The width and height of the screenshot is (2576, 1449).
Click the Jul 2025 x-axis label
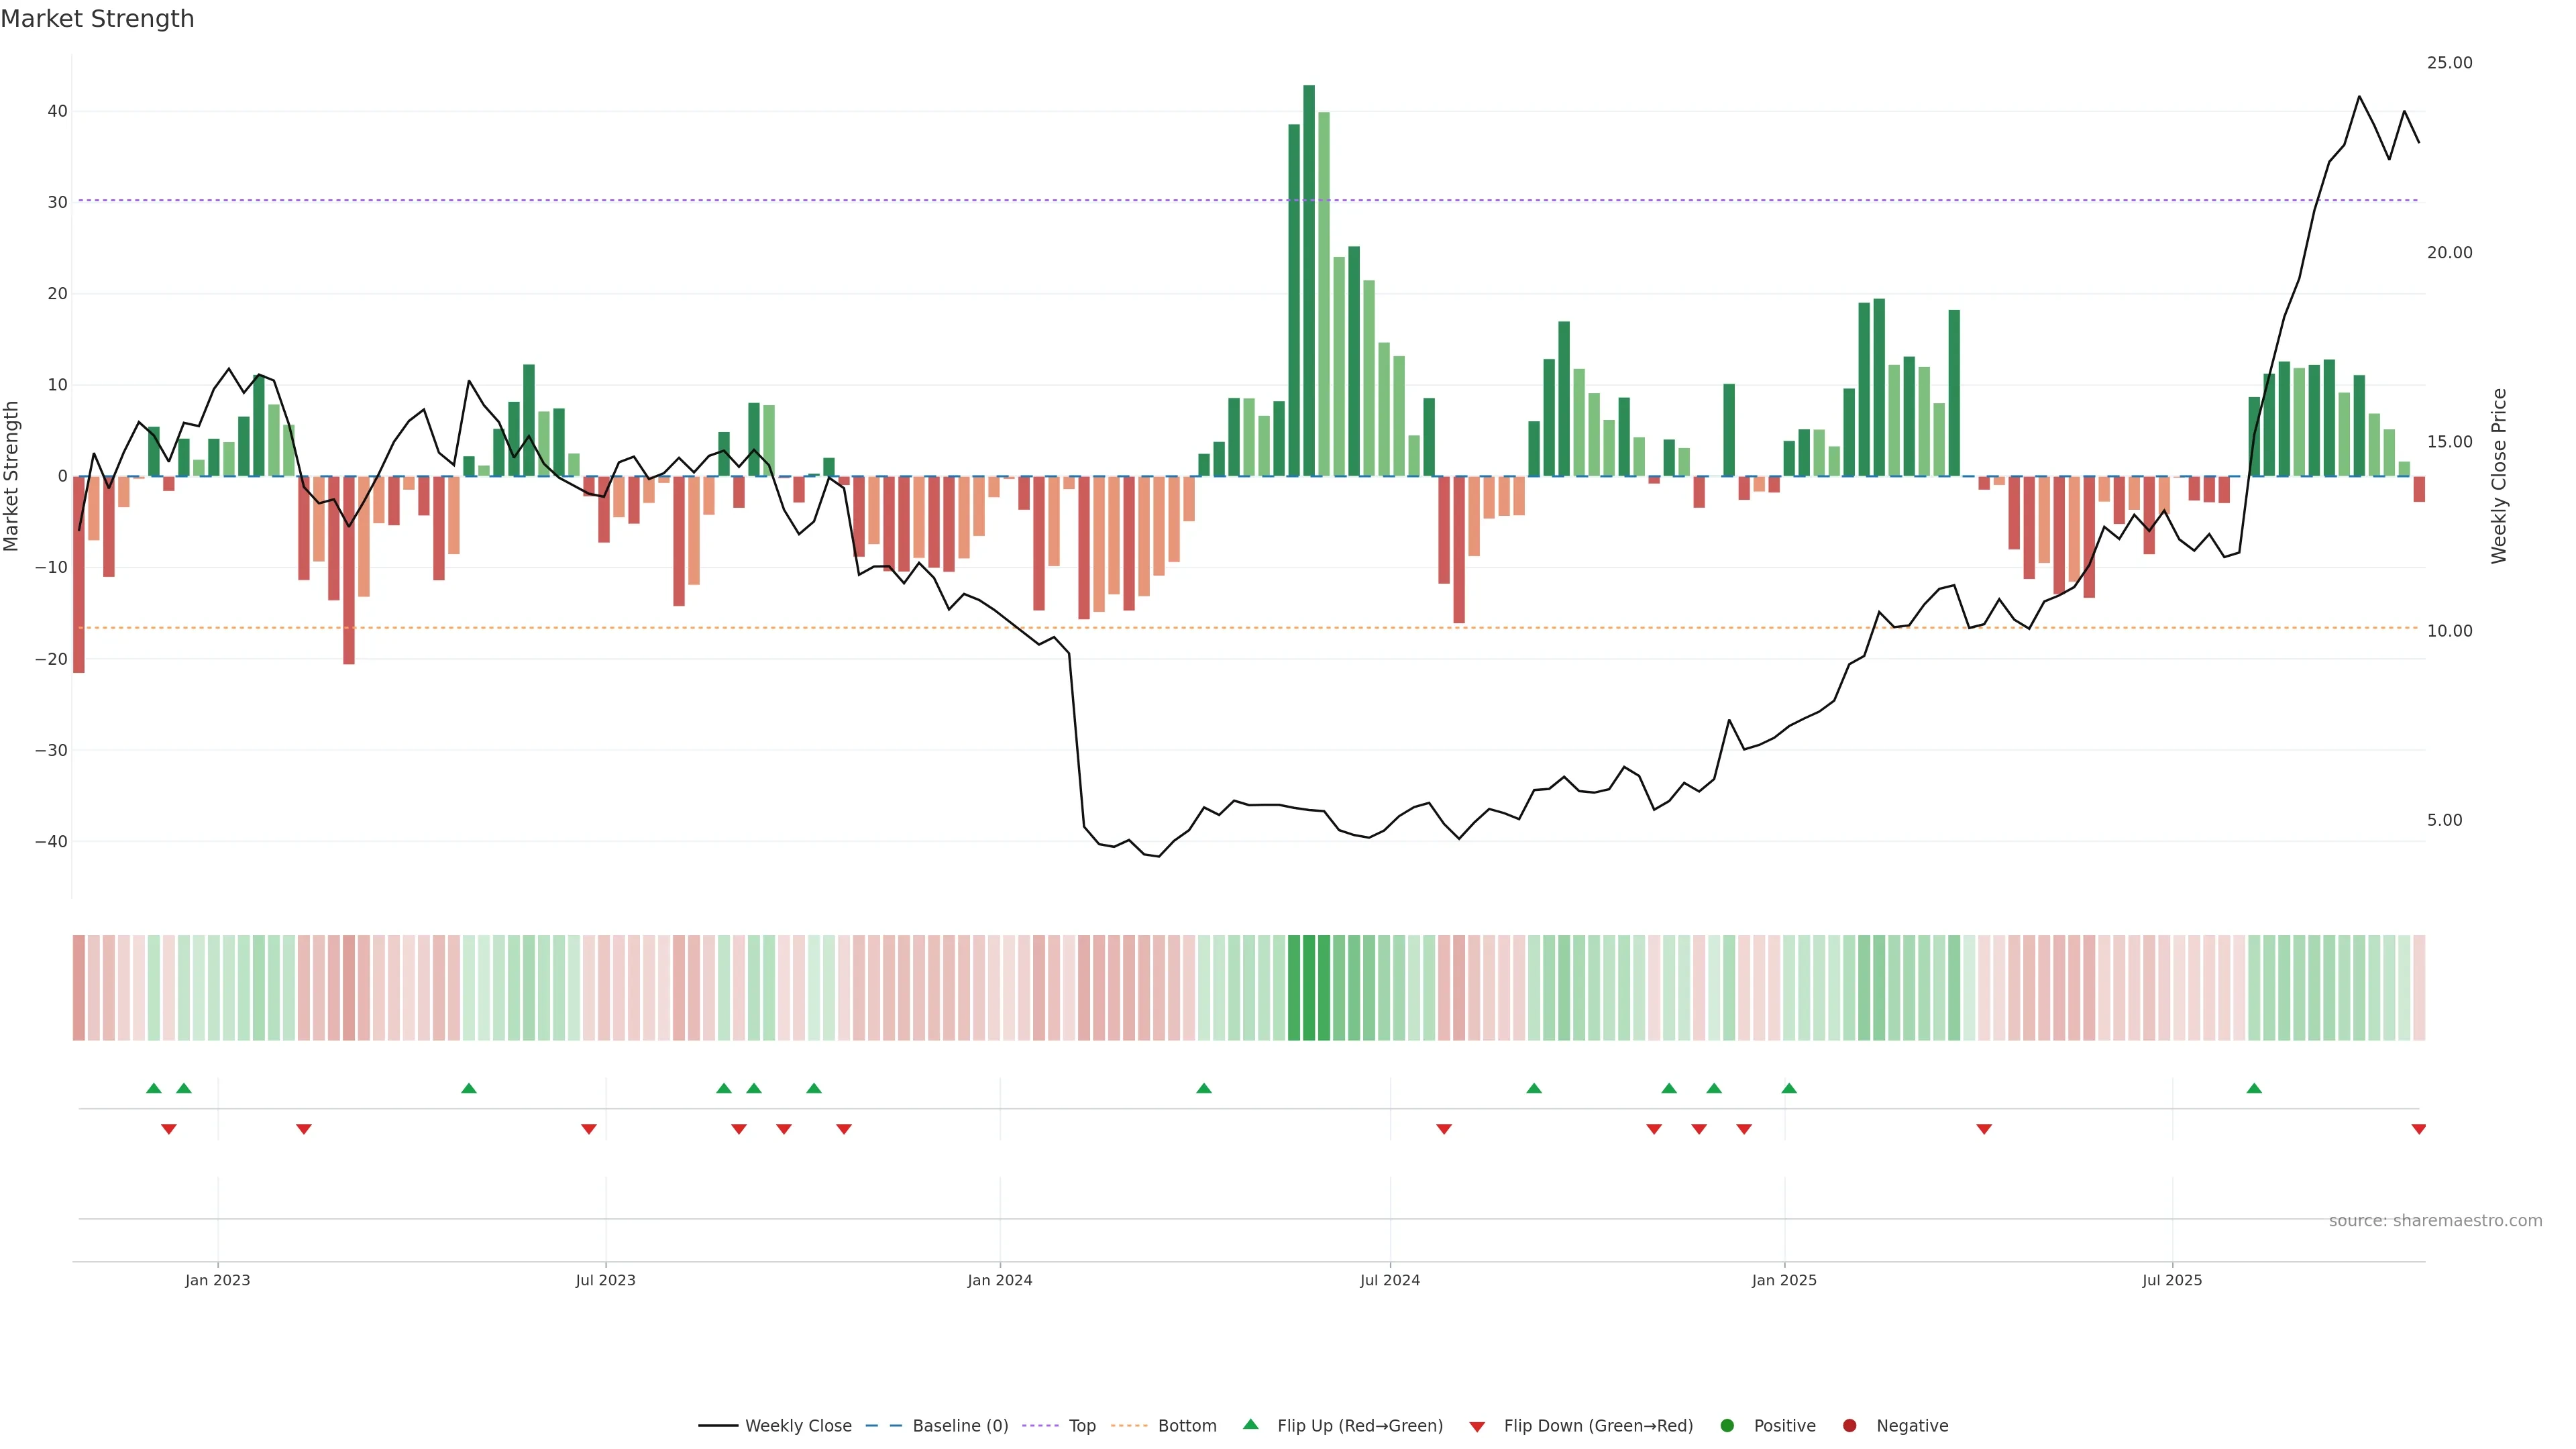2172,1280
